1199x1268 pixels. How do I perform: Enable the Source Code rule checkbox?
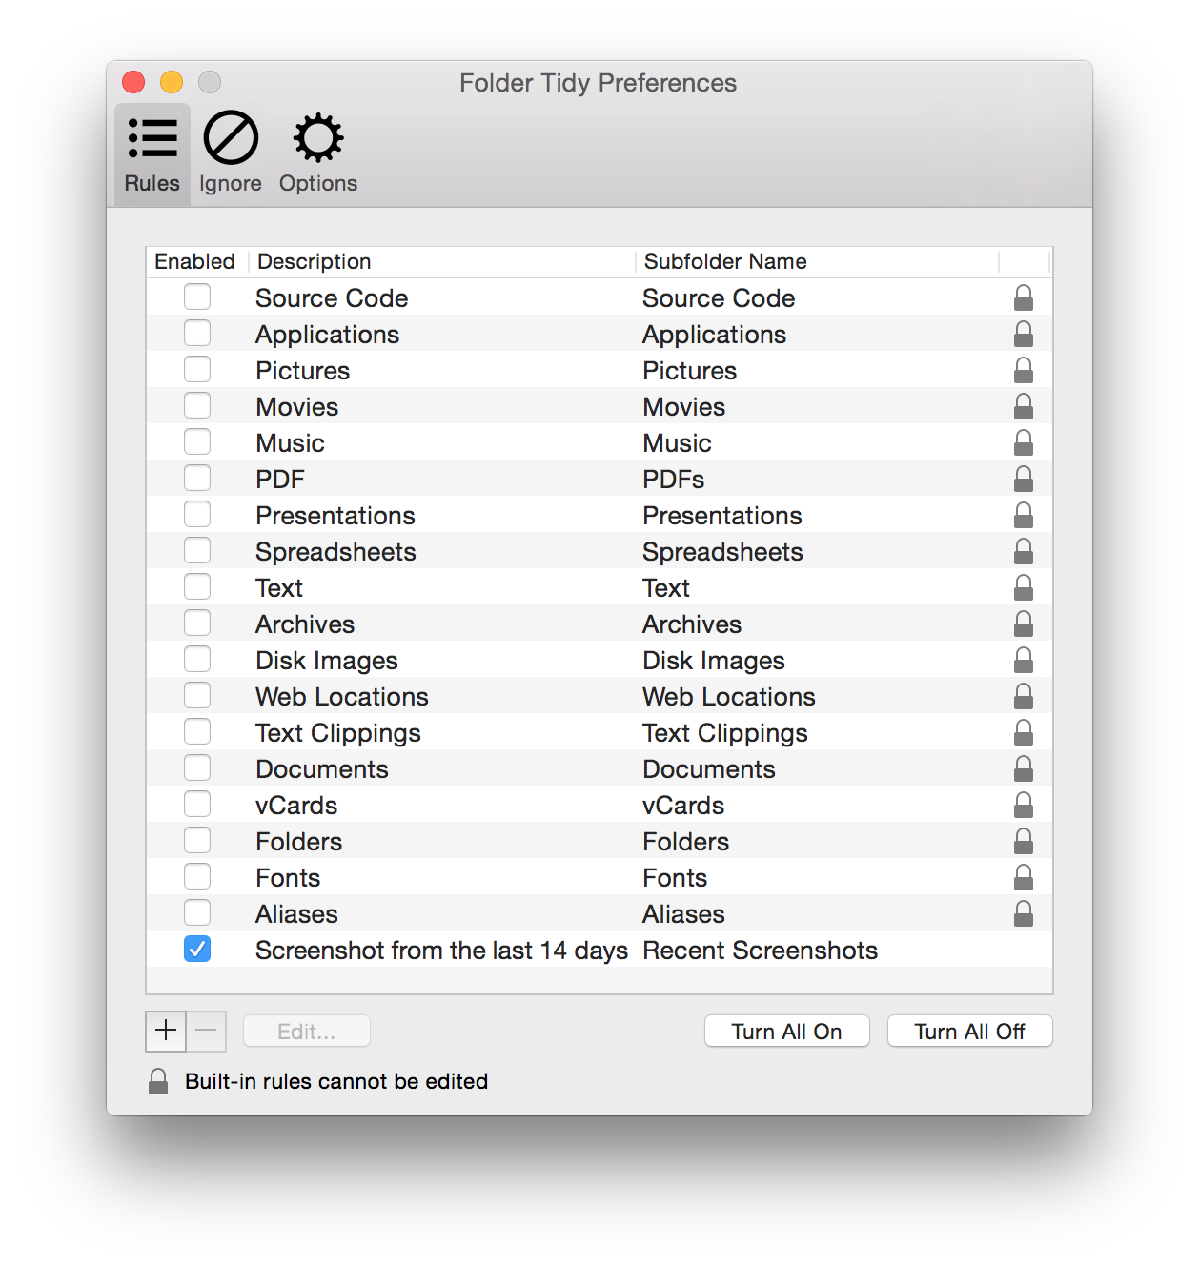click(x=197, y=297)
